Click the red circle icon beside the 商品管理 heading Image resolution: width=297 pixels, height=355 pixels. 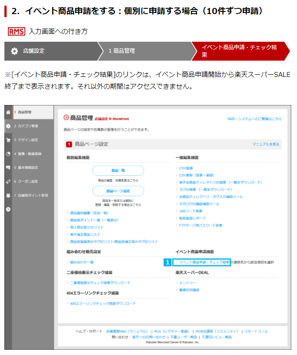[66, 117]
